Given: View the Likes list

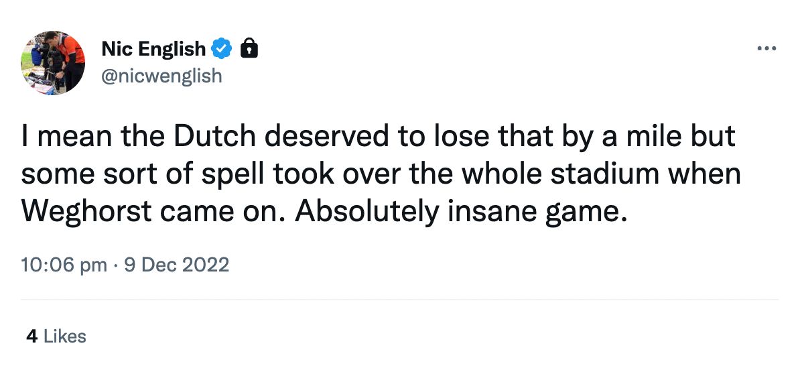Looking at the screenshot, I should click(65, 336).
